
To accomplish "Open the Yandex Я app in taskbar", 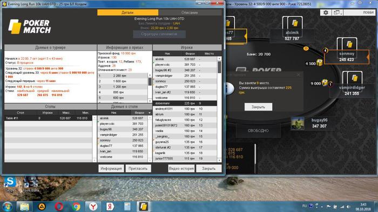I will click(110, 207).
